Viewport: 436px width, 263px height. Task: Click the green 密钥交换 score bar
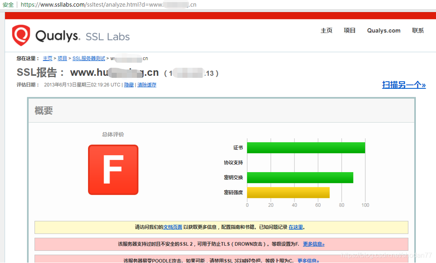[x=300, y=178]
